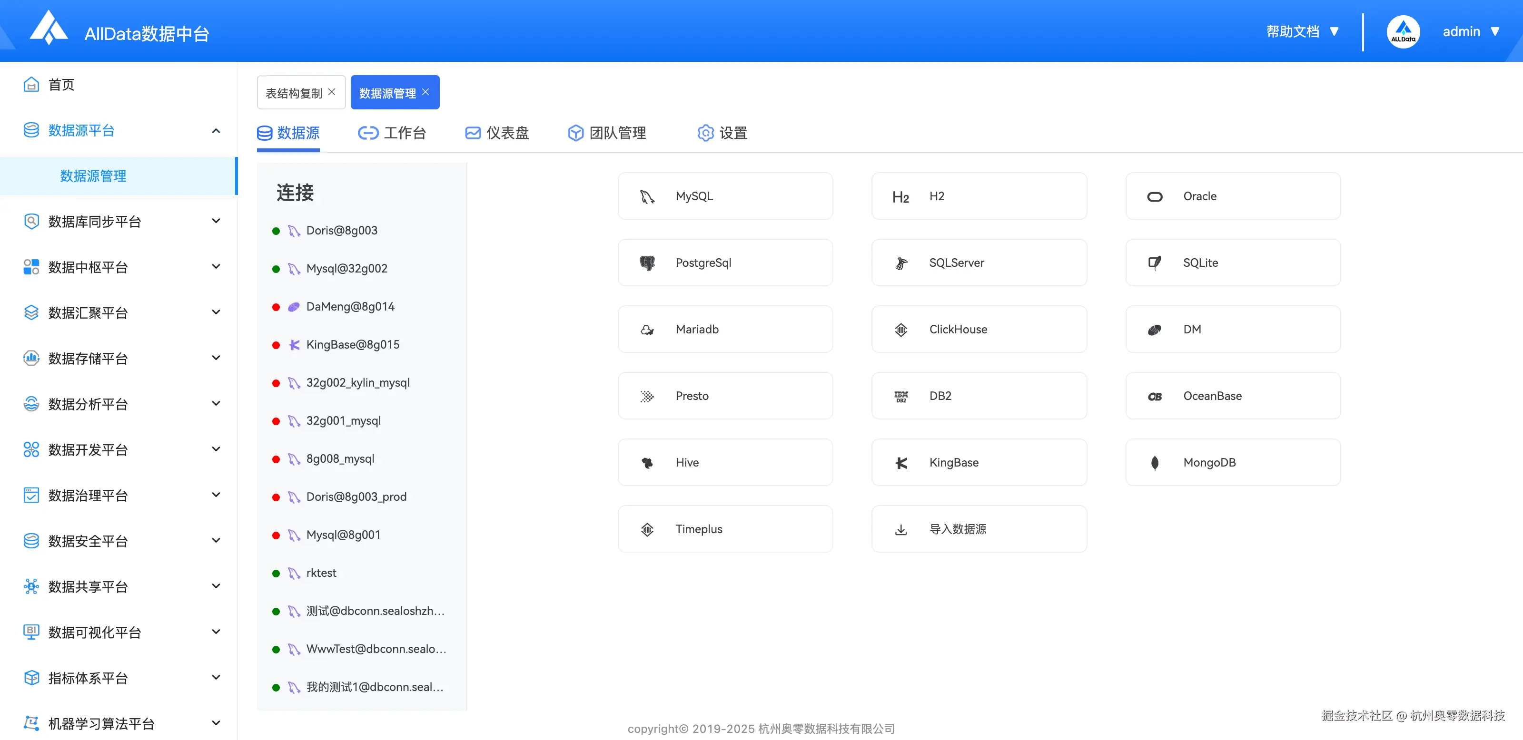Click the AllData avatar icon
Viewport: 1523px width, 740px height.
tap(1403, 32)
